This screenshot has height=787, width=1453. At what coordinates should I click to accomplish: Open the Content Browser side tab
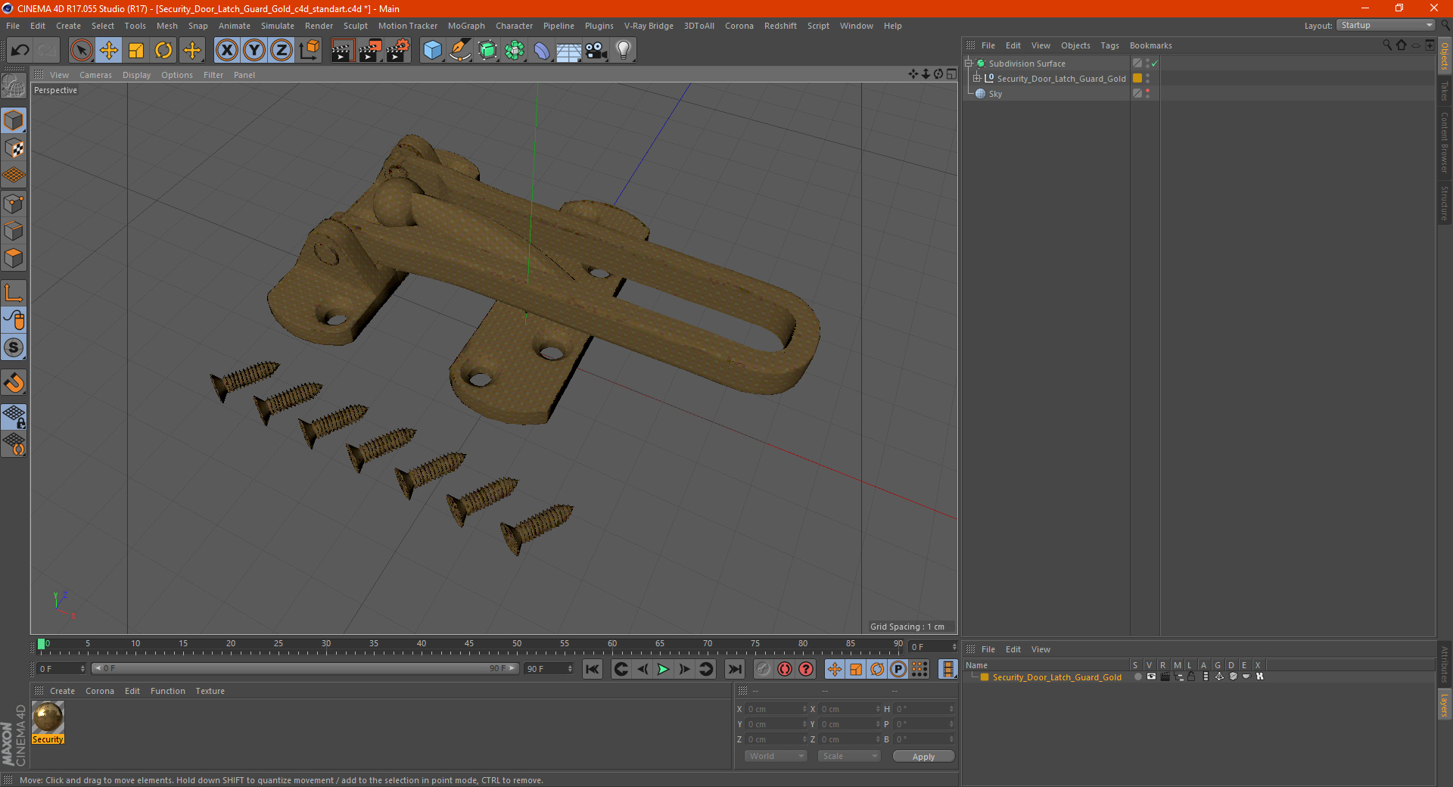[x=1445, y=142]
